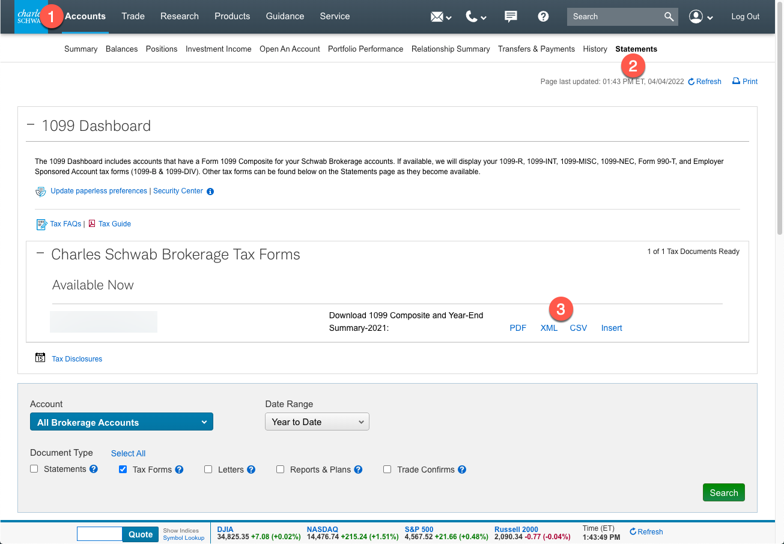The height and width of the screenshot is (544, 784).
Task: Click the Tax Guide PDF icon
Action: point(92,224)
